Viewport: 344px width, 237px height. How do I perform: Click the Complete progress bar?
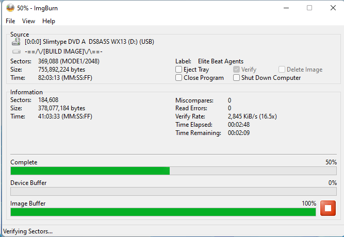pos(173,171)
